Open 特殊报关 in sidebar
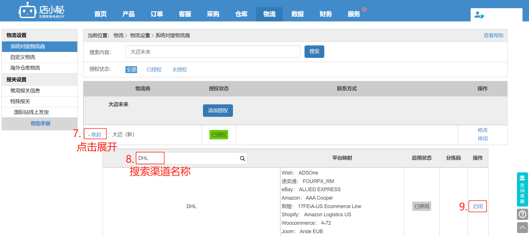 coord(39,102)
